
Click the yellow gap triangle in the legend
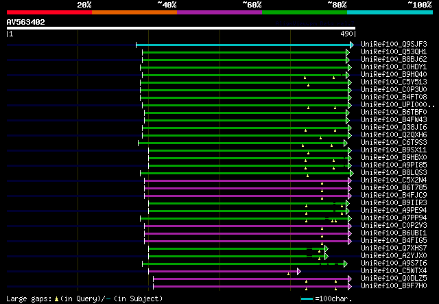pyautogui.click(x=57, y=299)
